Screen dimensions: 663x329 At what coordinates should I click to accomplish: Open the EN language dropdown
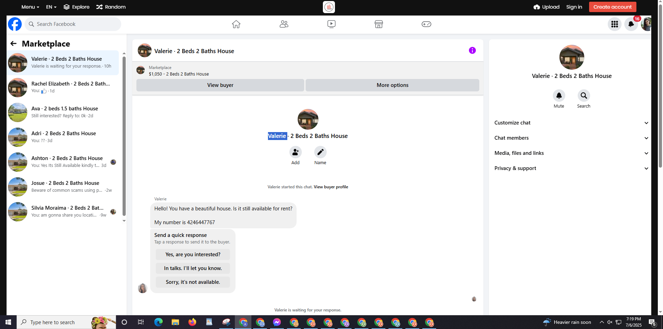tap(51, 7)
